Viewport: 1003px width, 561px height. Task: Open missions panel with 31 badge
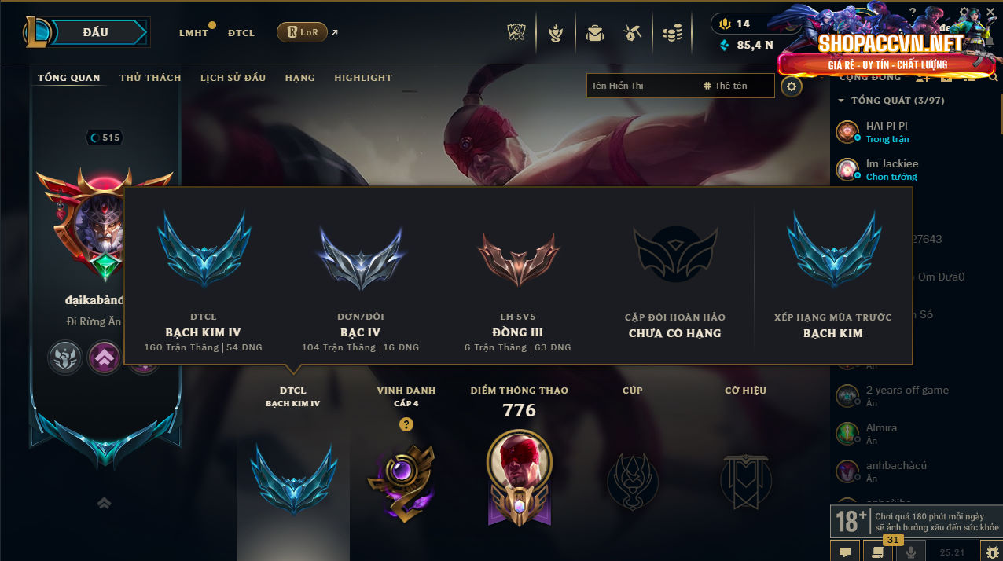click(878, 552)
